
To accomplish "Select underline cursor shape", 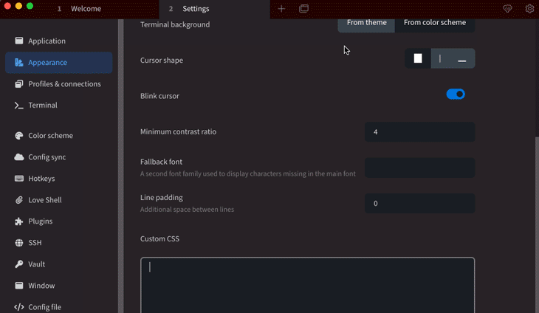I will (461, 59).
